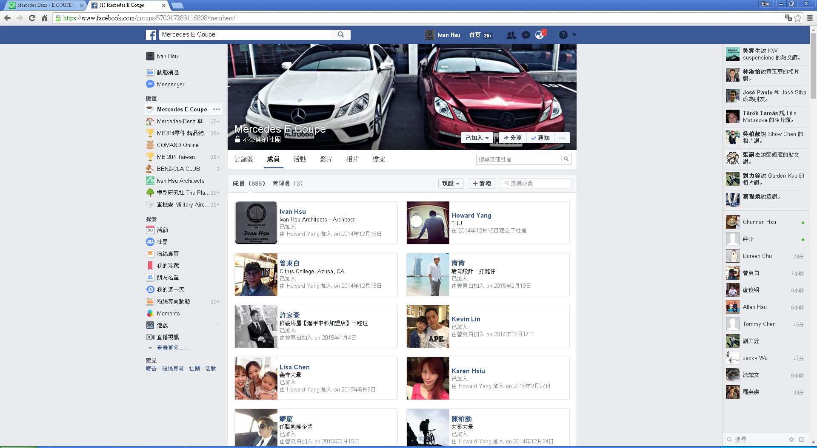Open Messenger icon in top bar

pyautogui.click(x=526, y=35)
